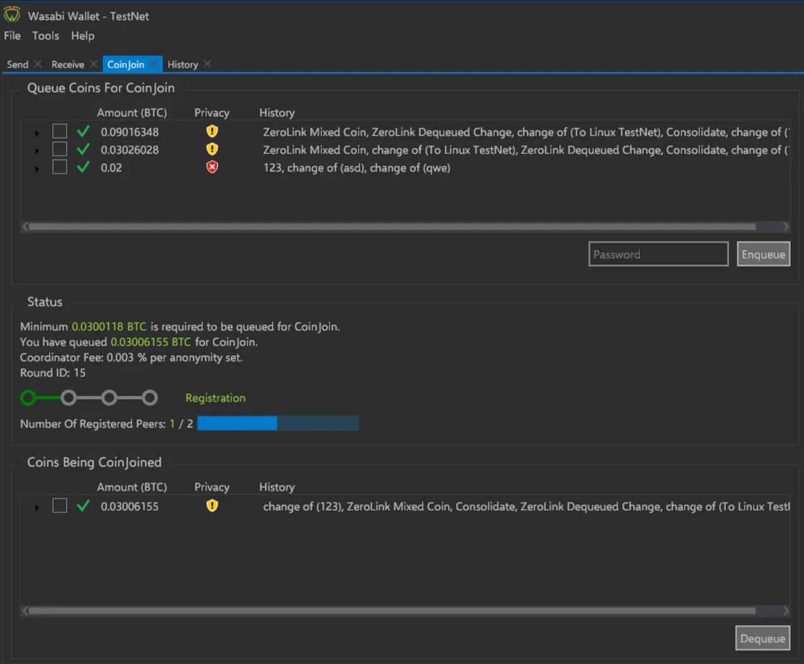Click the 0.09016348 amount value
804x664 pixels.
pyautogui.click(x=130, y=132)
